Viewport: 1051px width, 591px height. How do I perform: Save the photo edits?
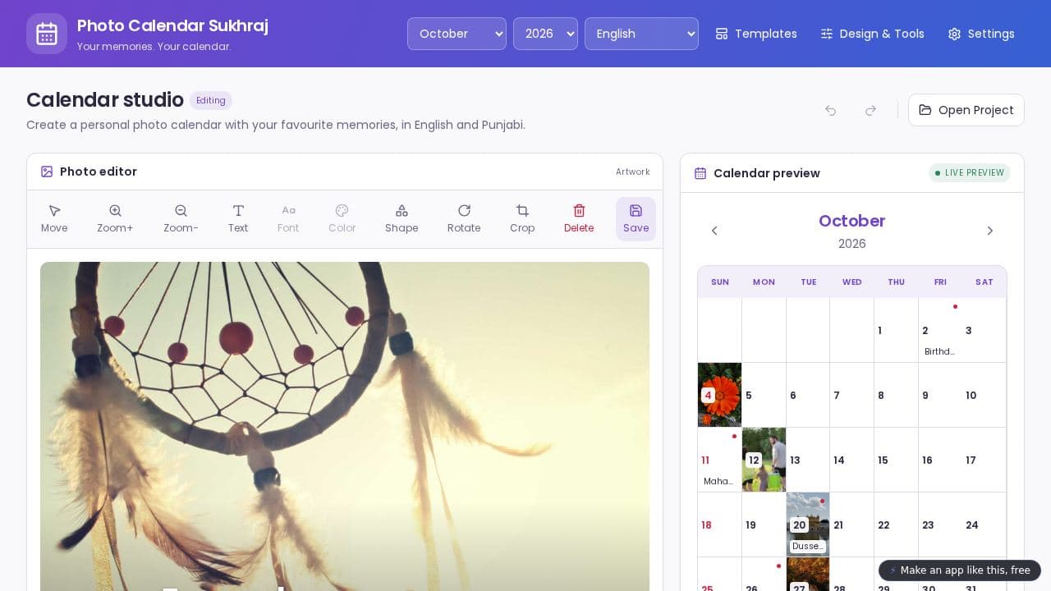click(x=636, y=219)
